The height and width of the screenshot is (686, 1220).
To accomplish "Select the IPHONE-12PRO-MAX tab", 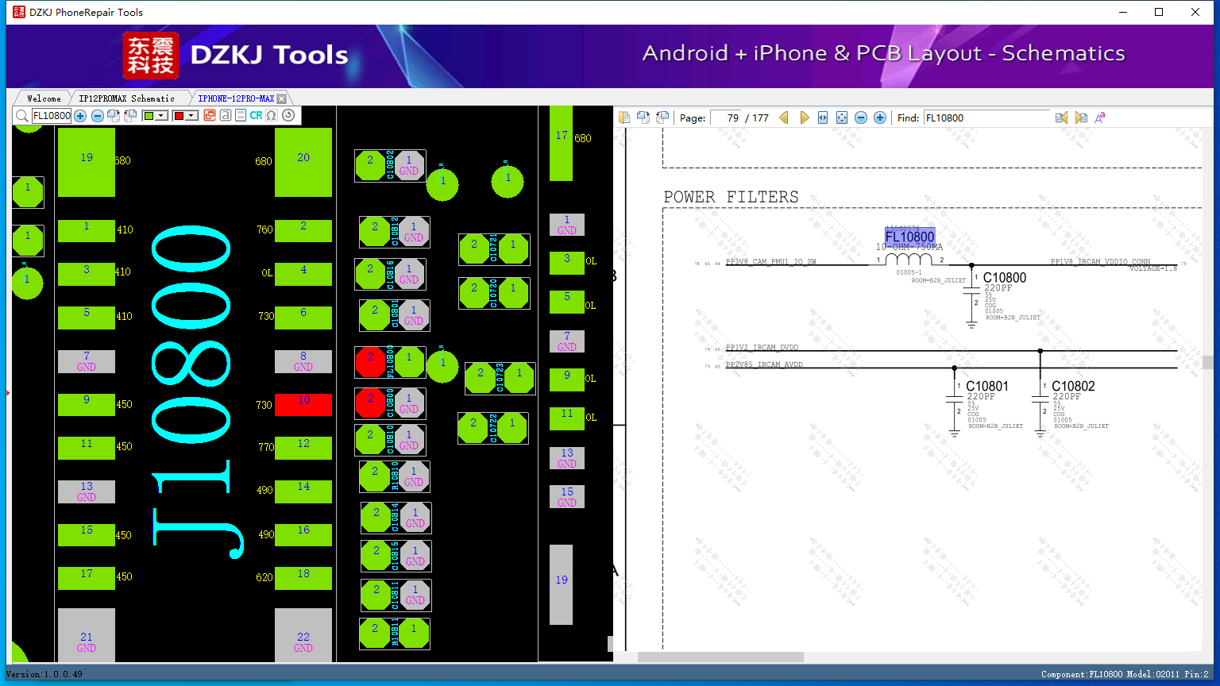I will (x=236, y=98).
